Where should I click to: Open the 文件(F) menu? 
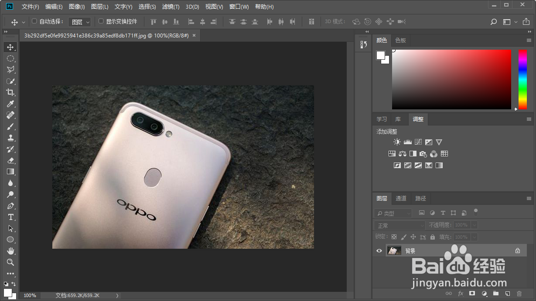[x=30, y=7]
